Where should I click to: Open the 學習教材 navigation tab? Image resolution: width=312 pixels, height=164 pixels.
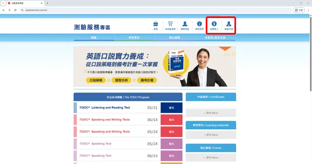pyautogui.click(x=134, y=38)
